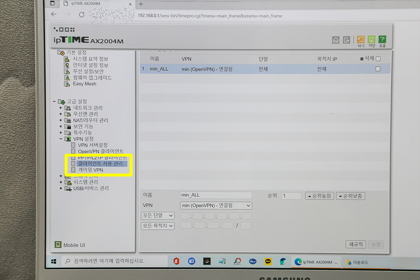Check the delete box for min_ALL row
420x280 pixels.
tap(378, 69)
